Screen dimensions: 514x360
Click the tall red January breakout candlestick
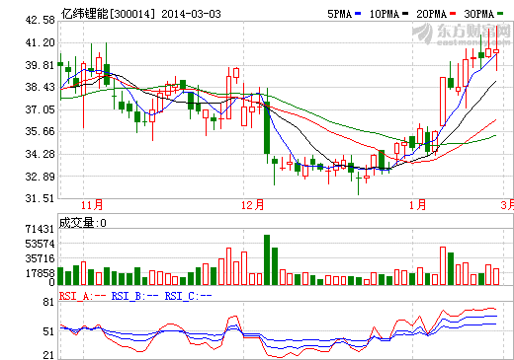click(443, 102)
